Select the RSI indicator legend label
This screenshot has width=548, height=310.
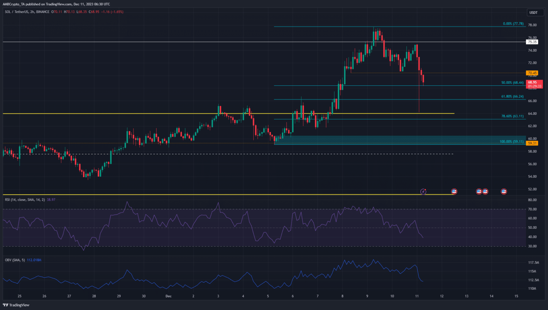pos(25,200)
